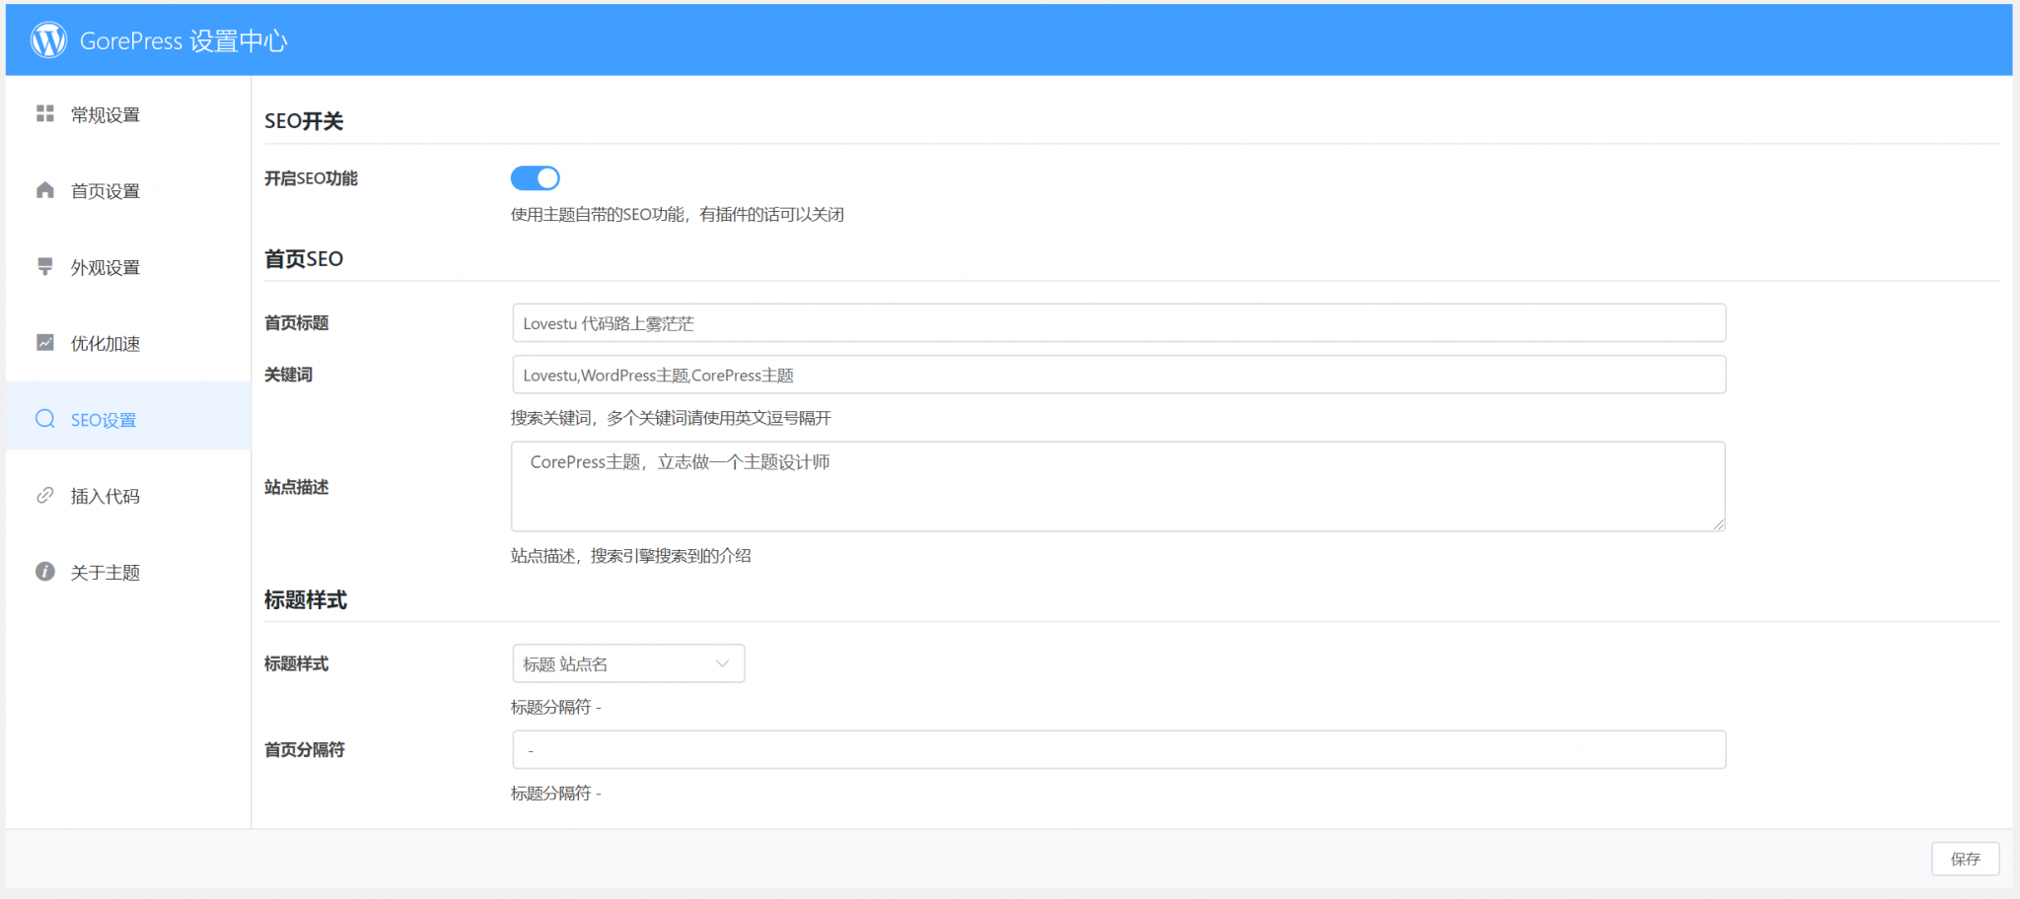Click the 开启SEO功能 label

click(311, 178)
